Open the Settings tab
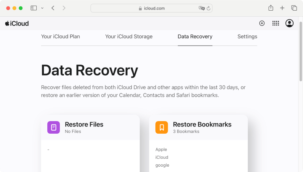 (x=247, y=36)
